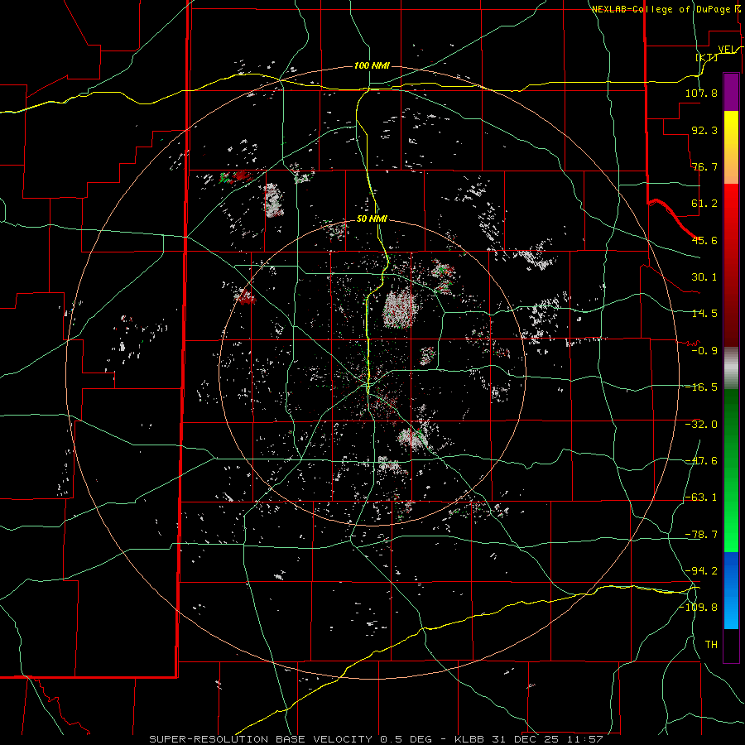745x745 pixels.
Task: Click the 92.3 velocity scale value
Action: pyautogui.click(x=704, y=130)
